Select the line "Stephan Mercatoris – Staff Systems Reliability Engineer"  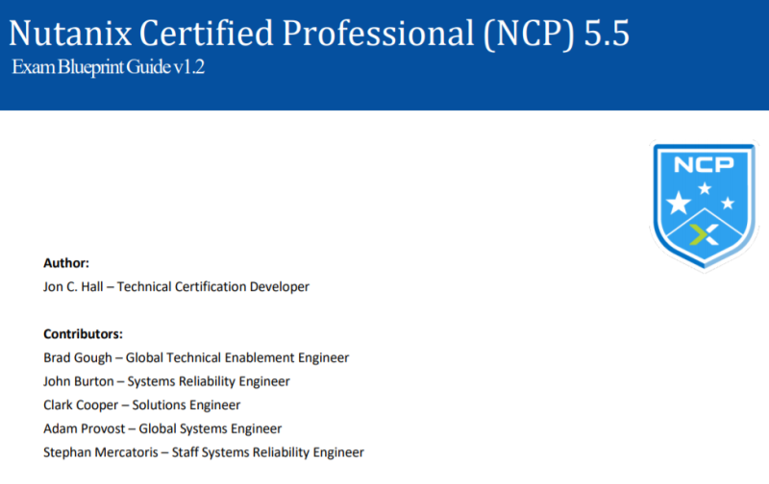point(204,452)
